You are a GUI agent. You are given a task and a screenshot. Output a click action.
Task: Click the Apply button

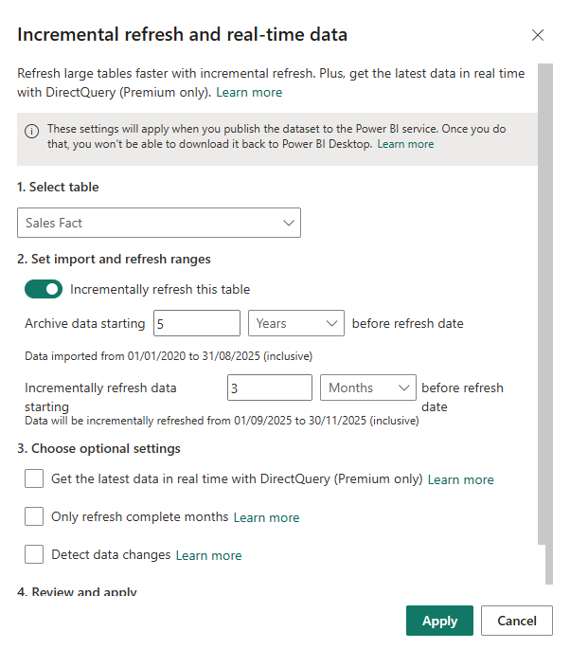pos(439,621)
